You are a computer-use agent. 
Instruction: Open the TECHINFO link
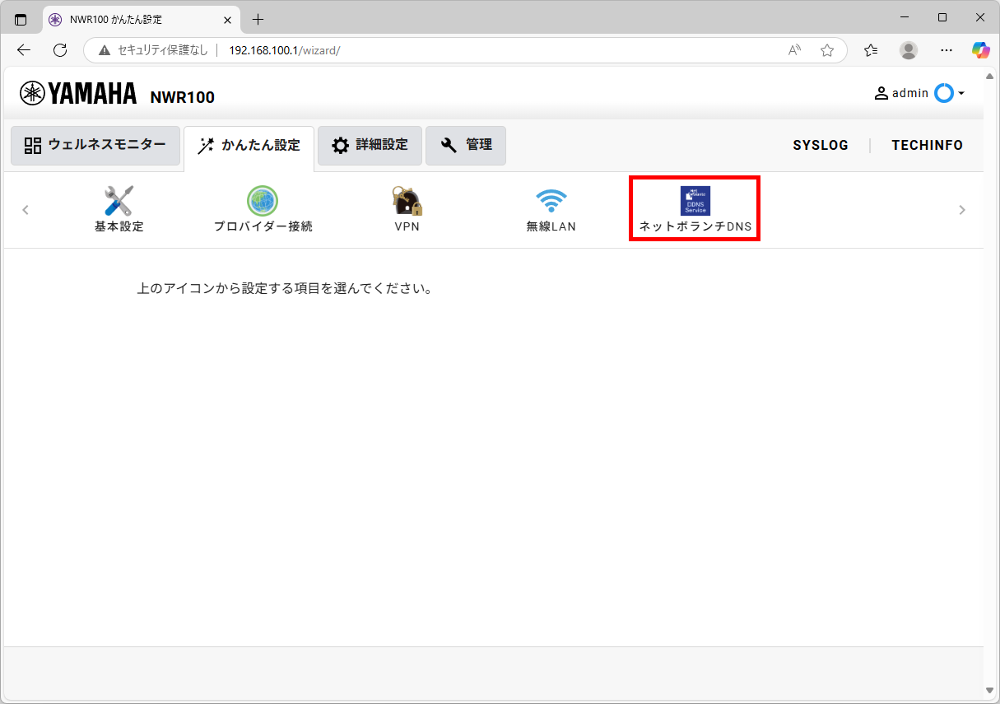click(927, 146)
